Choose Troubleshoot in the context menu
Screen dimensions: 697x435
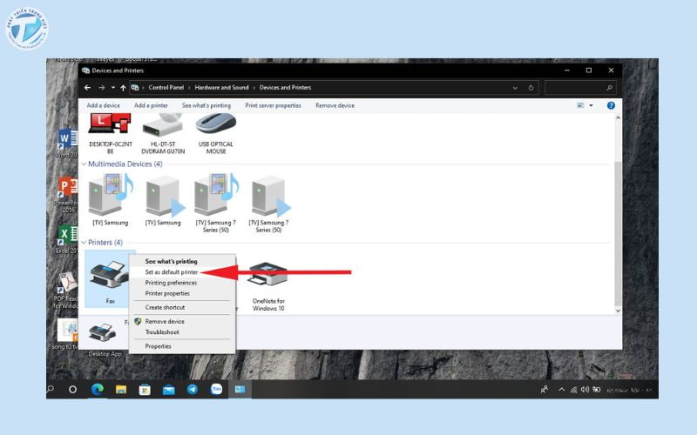point(162,331)
